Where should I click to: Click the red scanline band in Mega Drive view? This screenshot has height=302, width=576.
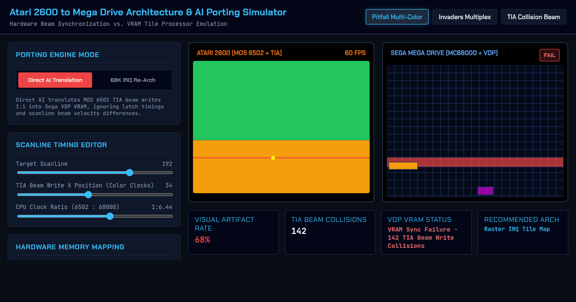coord(475,162)
